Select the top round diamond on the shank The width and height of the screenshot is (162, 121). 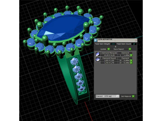74,61
